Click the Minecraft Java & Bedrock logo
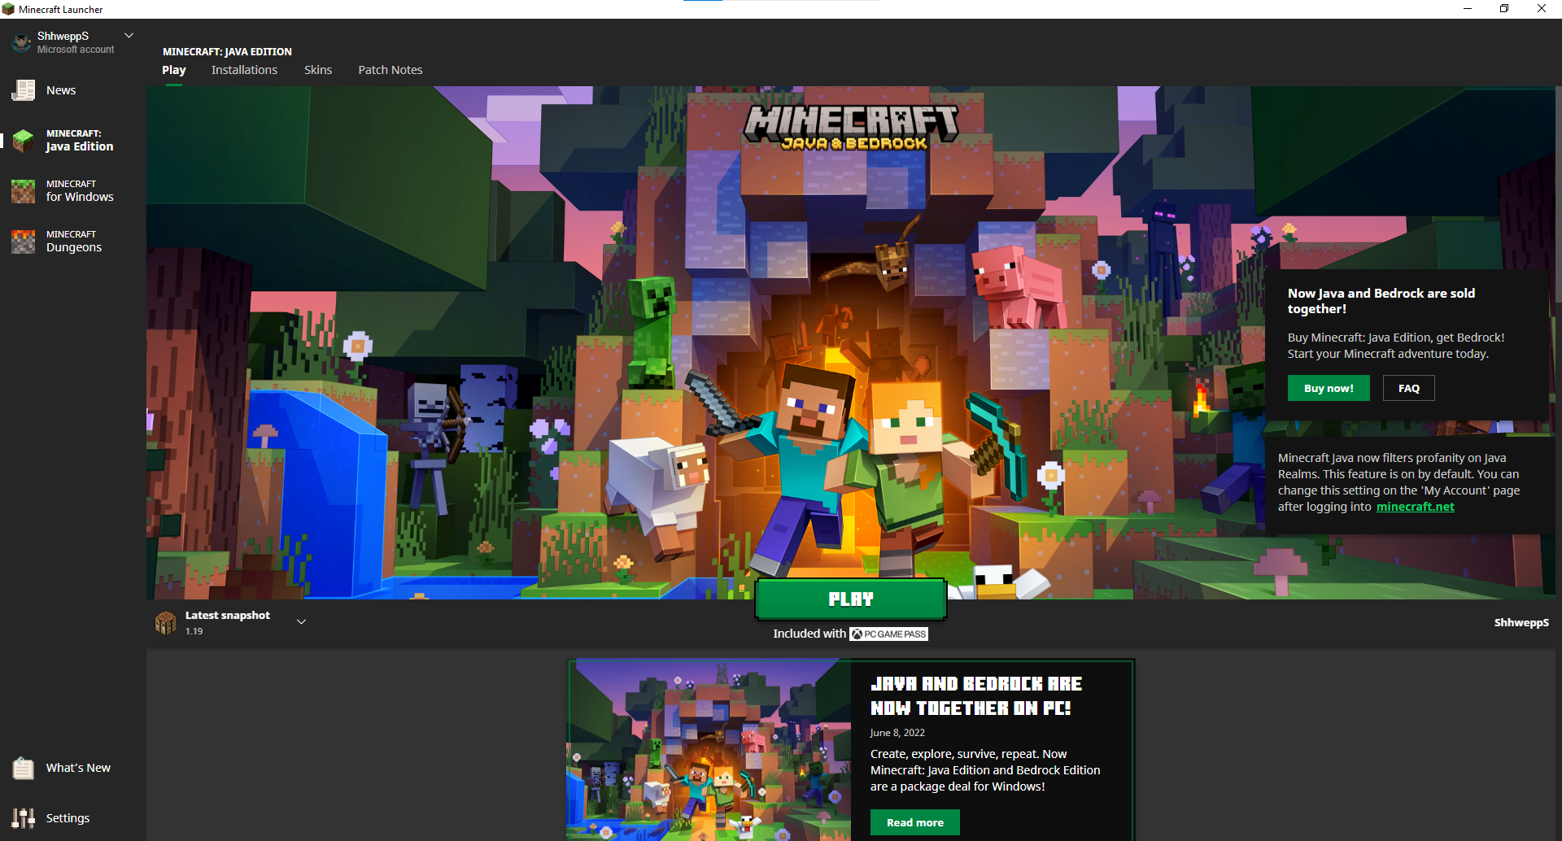Viewport: 1562px width, 841px height. pos(851,129)
